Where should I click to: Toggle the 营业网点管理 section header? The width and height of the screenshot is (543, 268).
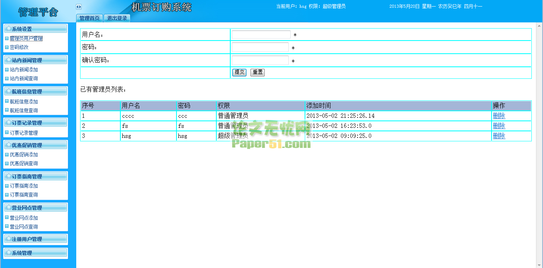click(x=36, y=207)
